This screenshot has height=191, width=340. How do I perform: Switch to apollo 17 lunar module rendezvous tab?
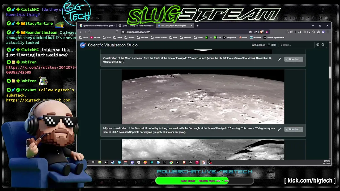click(97, 26)
